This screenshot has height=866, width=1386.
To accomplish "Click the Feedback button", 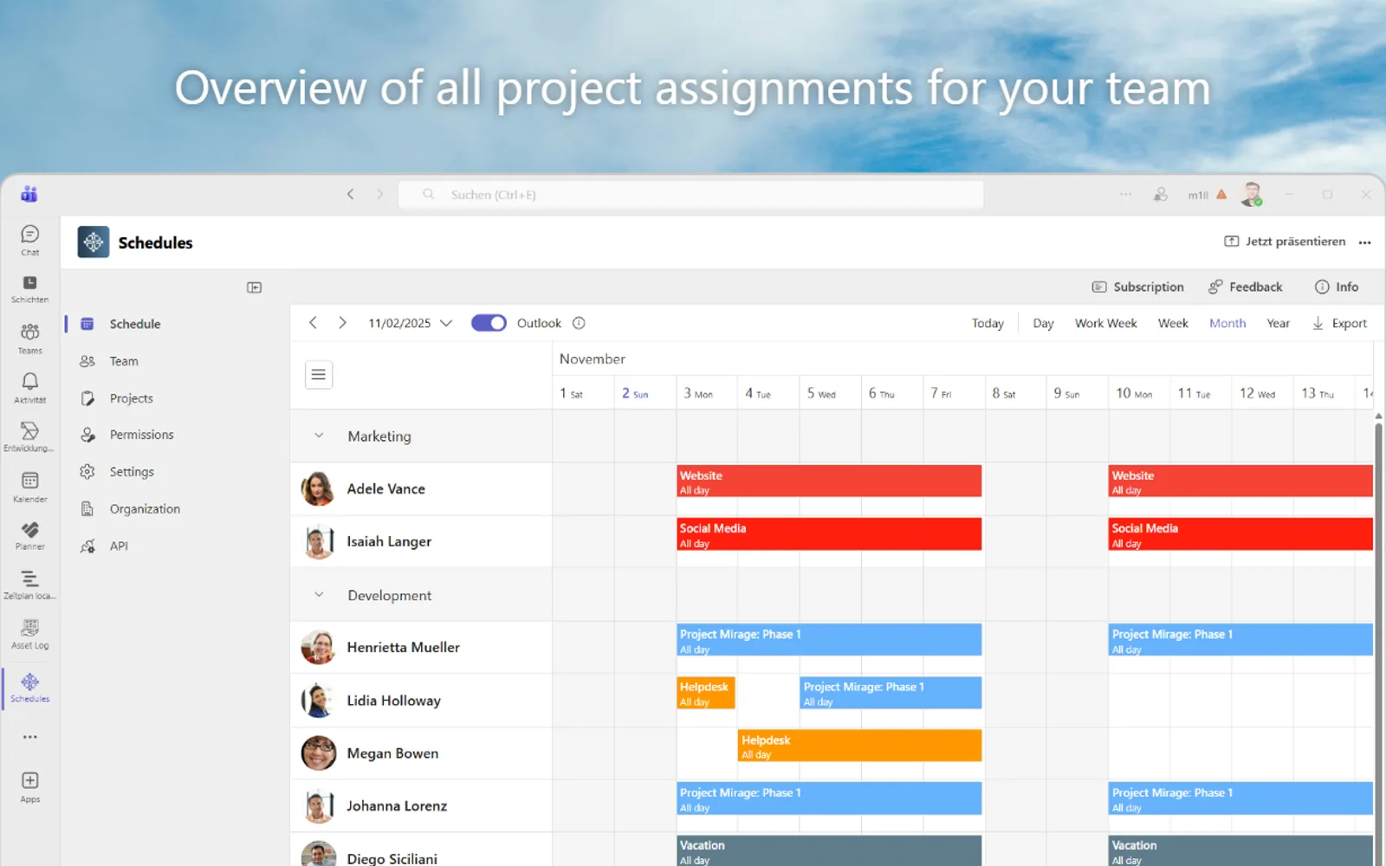I will coord(1246,287).
